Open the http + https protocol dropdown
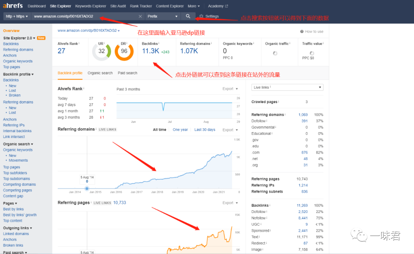Image resolution: width=414 pixels, height=254 pixels. coord(17,16)
